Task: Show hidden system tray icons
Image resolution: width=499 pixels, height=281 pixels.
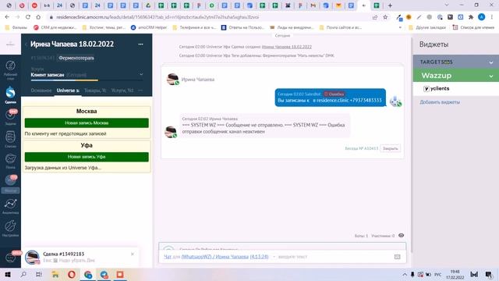Action: pyautogui.click(x=405, y=274)
